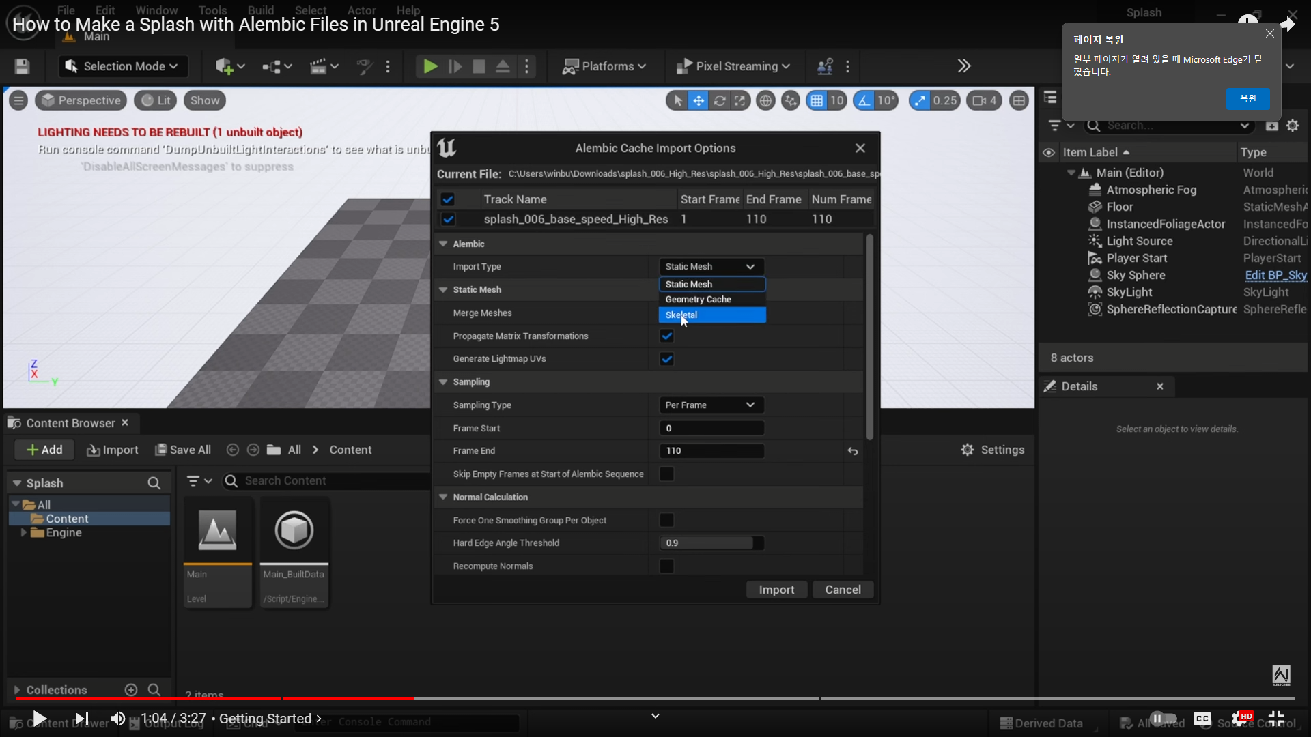The image size is (1311, 737).
Task: Click the save icon in toolbar
Action: pyautogui.click(x=22, y=66)
